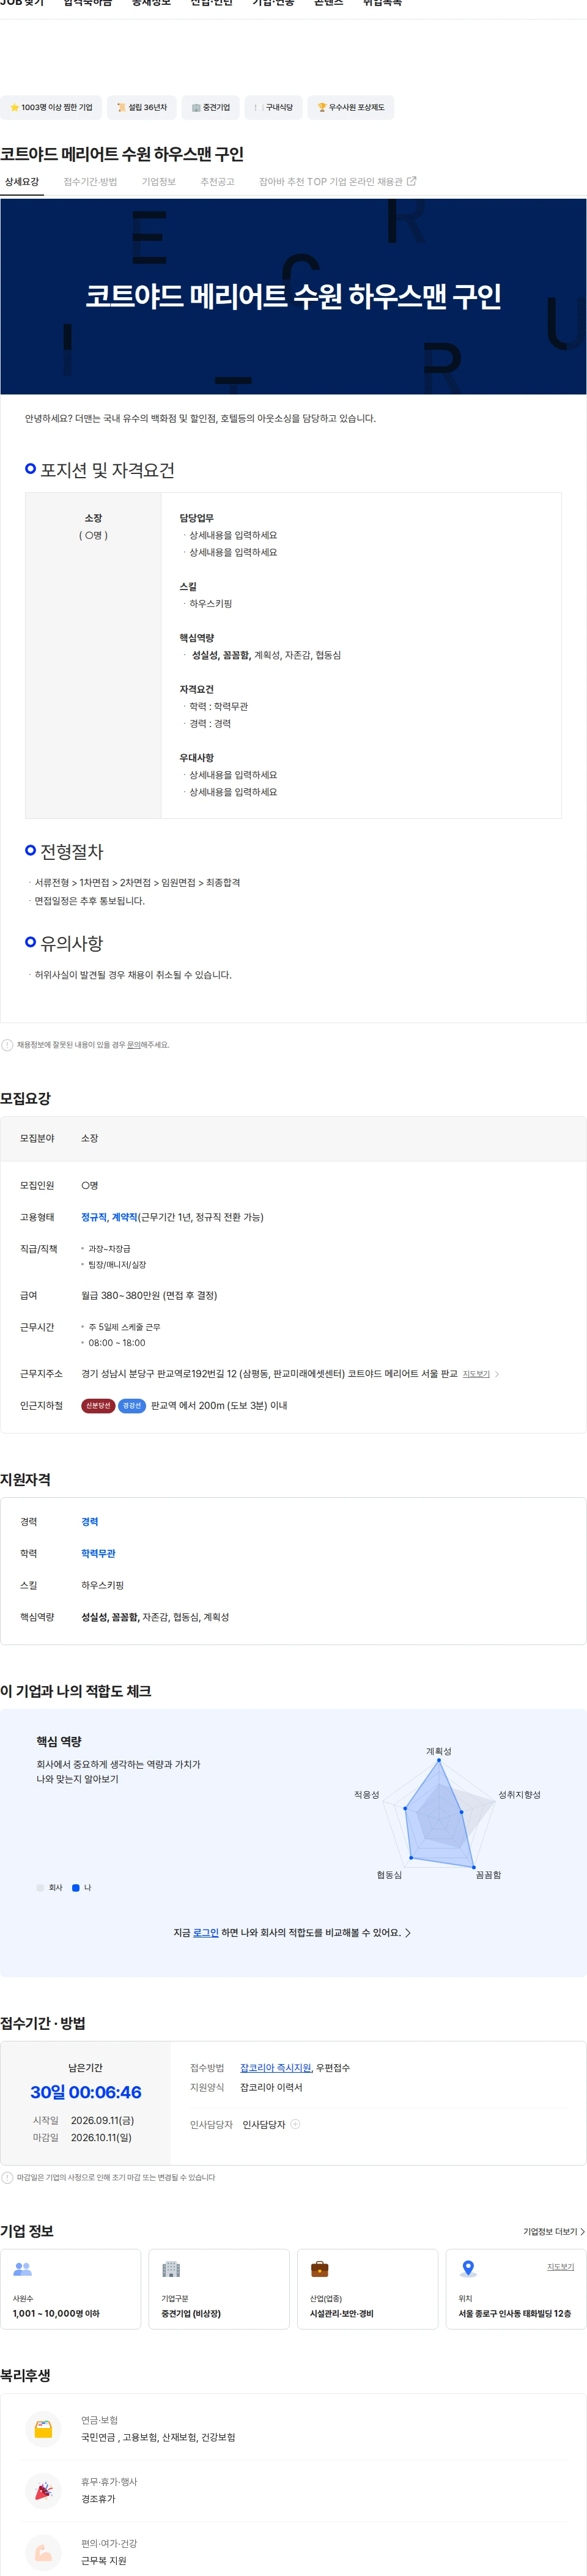Click the building icon in 기업구분 card
The width and height of the screenshot is (587, 2576).
click(171, 2269)
